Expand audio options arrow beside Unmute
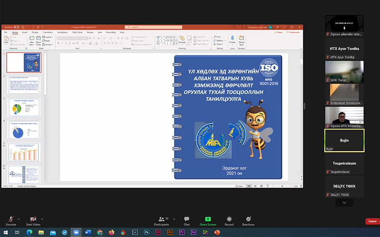The width and height of the screenshot is (380, 237). tap(19, 219)
